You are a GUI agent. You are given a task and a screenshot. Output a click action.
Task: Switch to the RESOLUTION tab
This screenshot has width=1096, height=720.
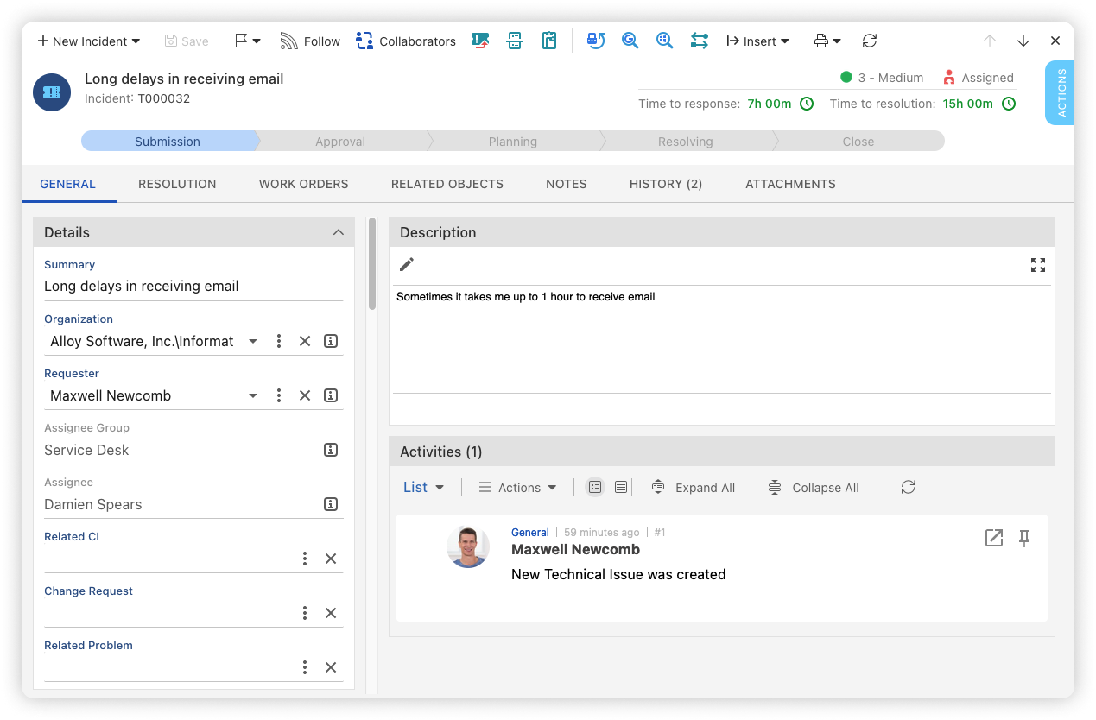click(177, 184)
